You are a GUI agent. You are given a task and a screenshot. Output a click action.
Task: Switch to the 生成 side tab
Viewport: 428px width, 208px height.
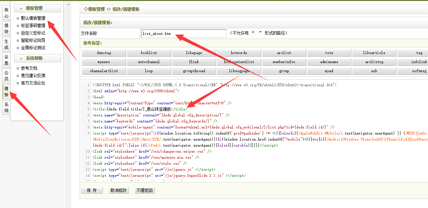tap(6, 44)
